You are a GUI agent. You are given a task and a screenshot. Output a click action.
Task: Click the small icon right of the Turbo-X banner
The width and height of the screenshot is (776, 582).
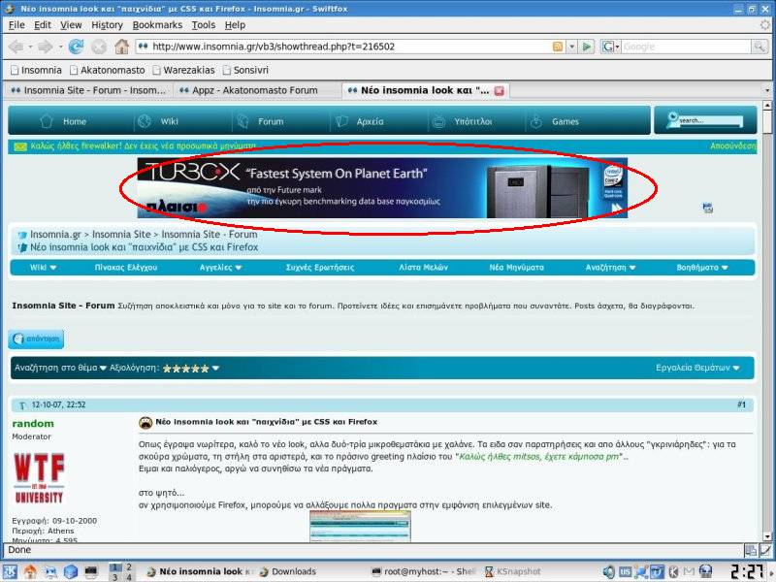pos(708,208)
